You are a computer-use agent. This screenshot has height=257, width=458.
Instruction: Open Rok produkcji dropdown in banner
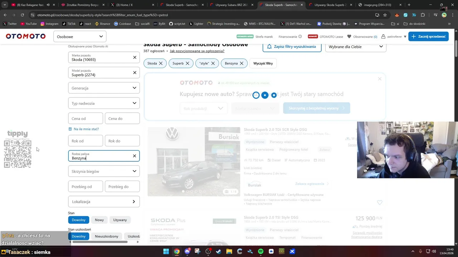(x=203, y=108)
